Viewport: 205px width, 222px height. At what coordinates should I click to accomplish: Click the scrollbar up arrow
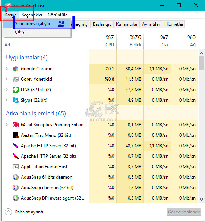pos(202,53)
